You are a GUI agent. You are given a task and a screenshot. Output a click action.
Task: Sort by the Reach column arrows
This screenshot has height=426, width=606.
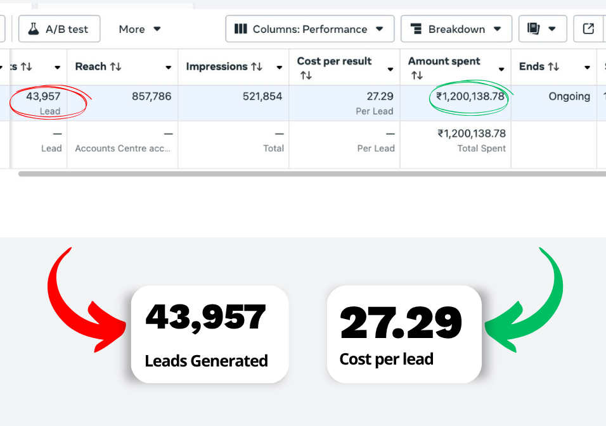click(x=116, y=66)
